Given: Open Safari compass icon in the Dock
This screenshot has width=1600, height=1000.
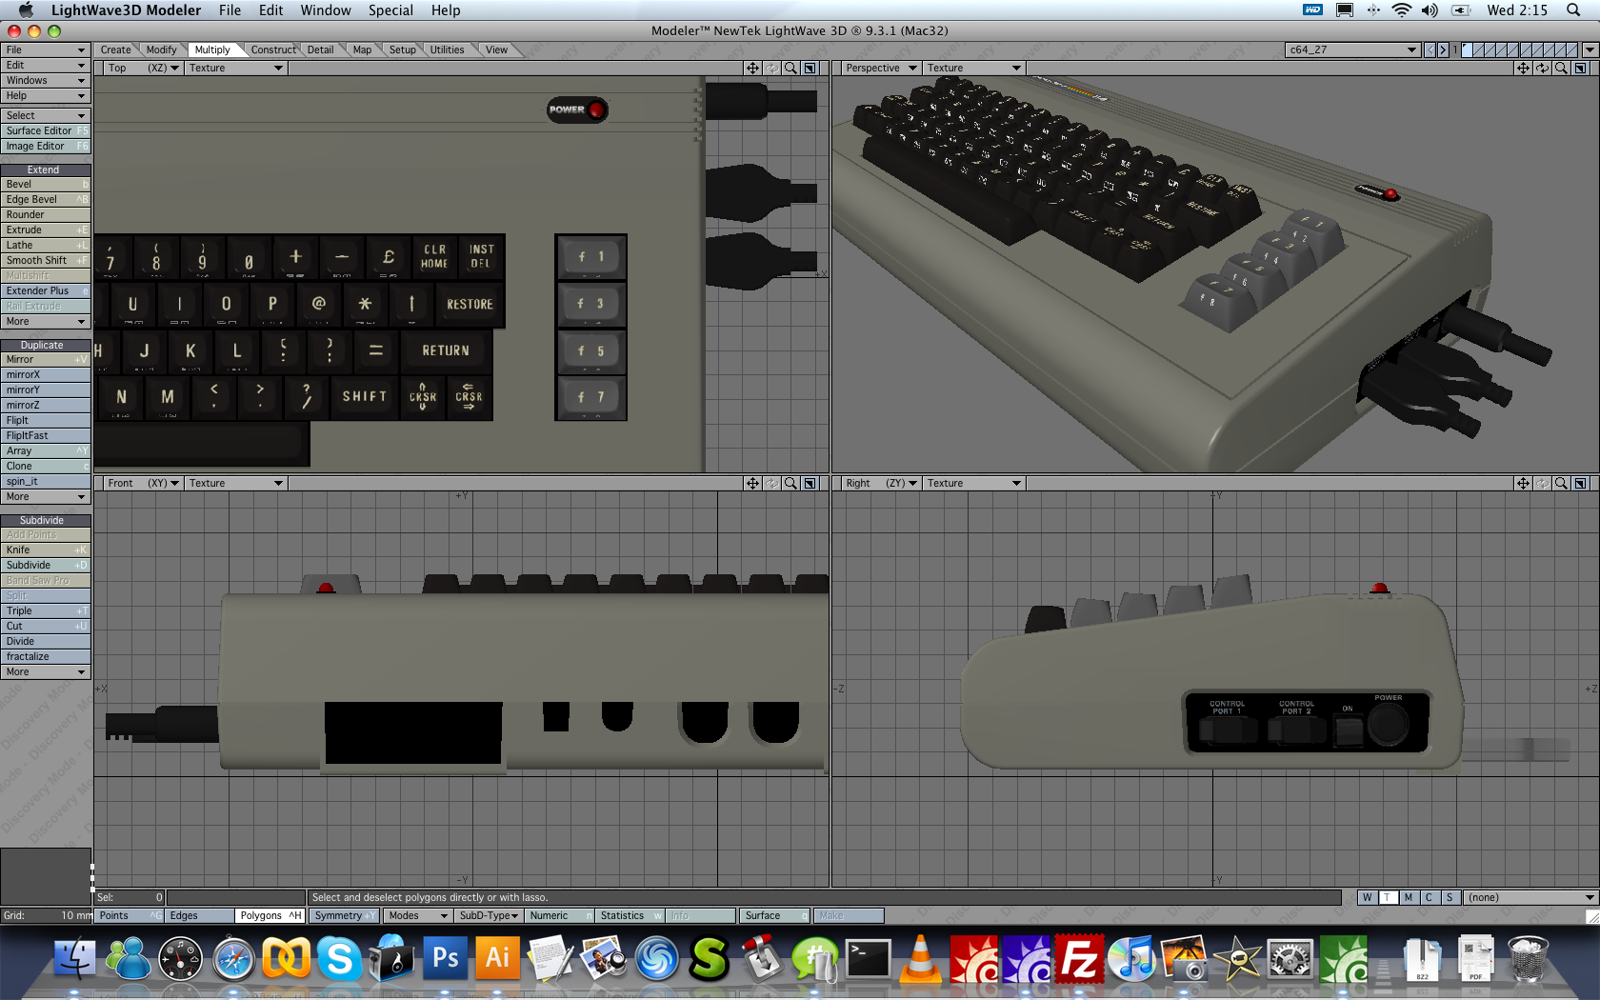Looking at the screenshot, I should click(x=233, y=958).
